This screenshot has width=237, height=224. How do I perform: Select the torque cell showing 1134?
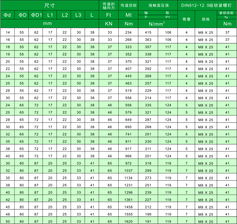tap(128, 178)
